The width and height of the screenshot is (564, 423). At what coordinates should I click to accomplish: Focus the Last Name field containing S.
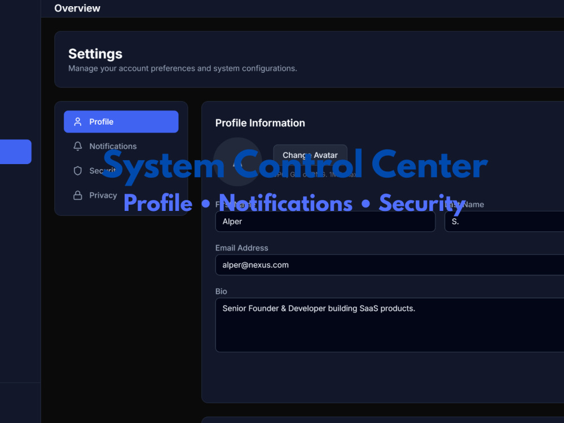[x=504, y=222]
